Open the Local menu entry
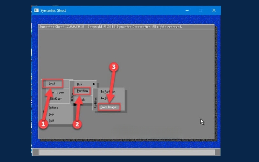Screen dimensions: 259x162 point(52,84)
